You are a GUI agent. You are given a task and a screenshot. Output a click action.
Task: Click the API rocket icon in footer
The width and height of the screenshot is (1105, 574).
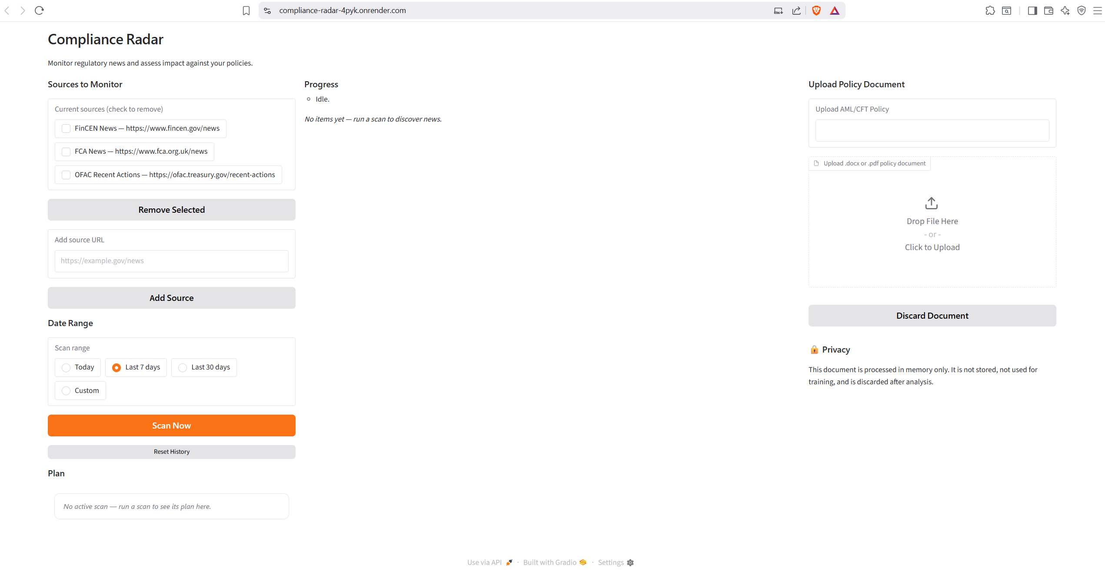click(x=509, y=563)
